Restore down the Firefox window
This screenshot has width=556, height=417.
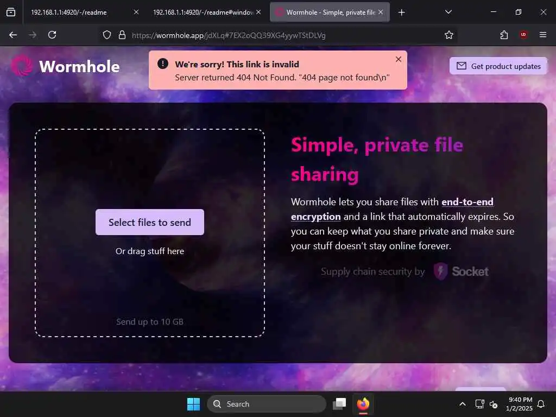[x=519, y=12]
